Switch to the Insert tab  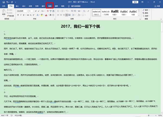click(17, 6)
